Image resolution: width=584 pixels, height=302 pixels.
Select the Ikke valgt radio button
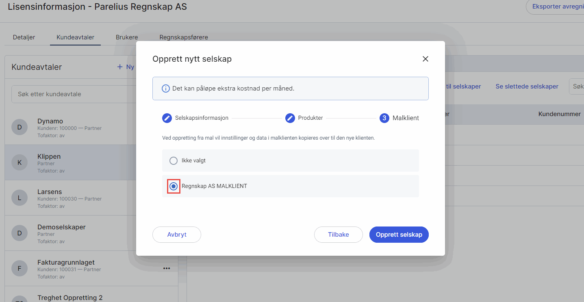pyautogui.click(x=174, y=161)
